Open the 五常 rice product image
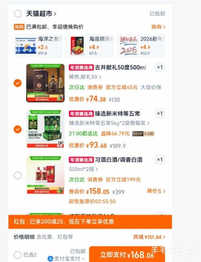 pos(45,129)
